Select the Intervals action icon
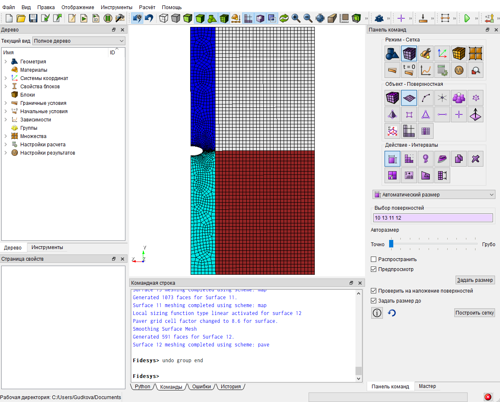This screenshot has height=402, width=500. [392, 159]
